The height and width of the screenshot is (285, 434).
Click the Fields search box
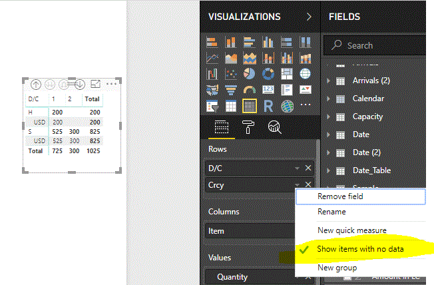pos(375,45)
